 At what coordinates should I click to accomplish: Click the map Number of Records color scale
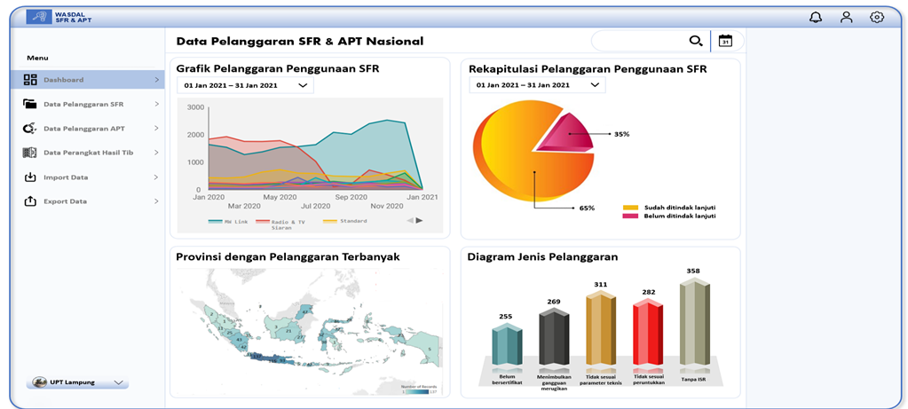(x=415, y=389)
